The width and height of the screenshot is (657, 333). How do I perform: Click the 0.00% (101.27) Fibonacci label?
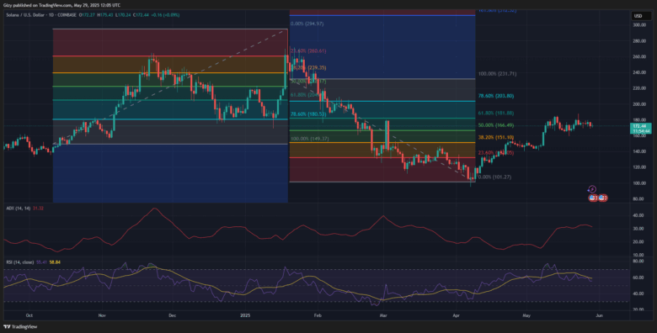pos(494,177)
